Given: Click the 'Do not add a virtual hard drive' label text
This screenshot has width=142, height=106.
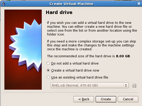Looking at the screenshot, I should tap(75, 63).
